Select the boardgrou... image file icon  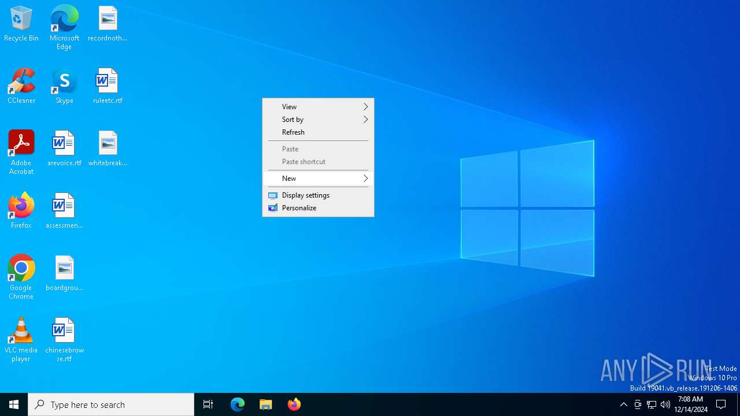[64, 274]
